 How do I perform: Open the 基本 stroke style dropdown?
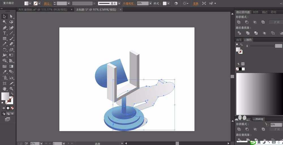(119, 3)
